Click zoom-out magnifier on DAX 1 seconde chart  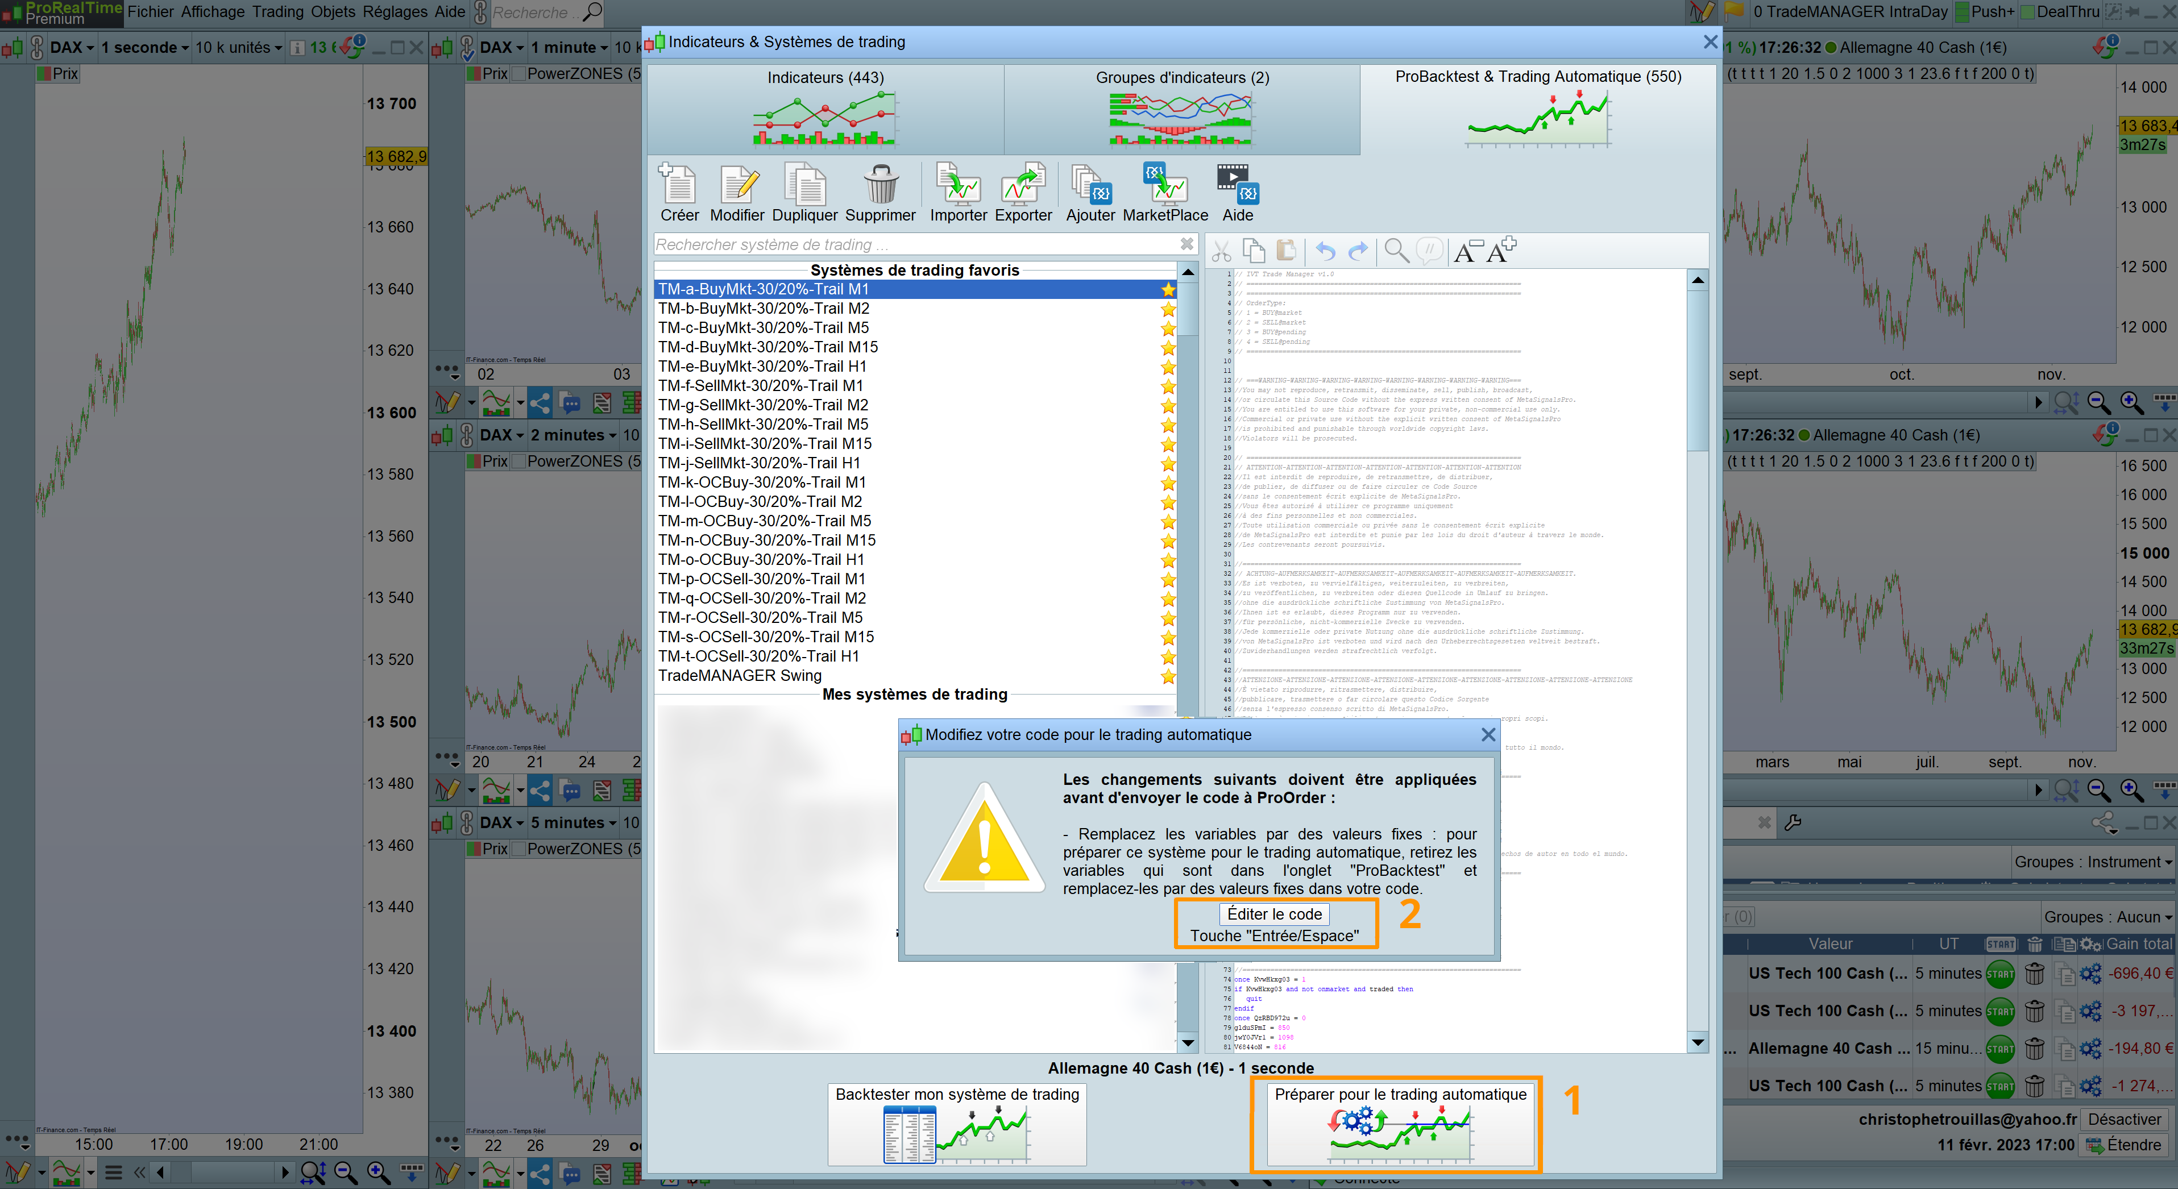pos(346,1172)
